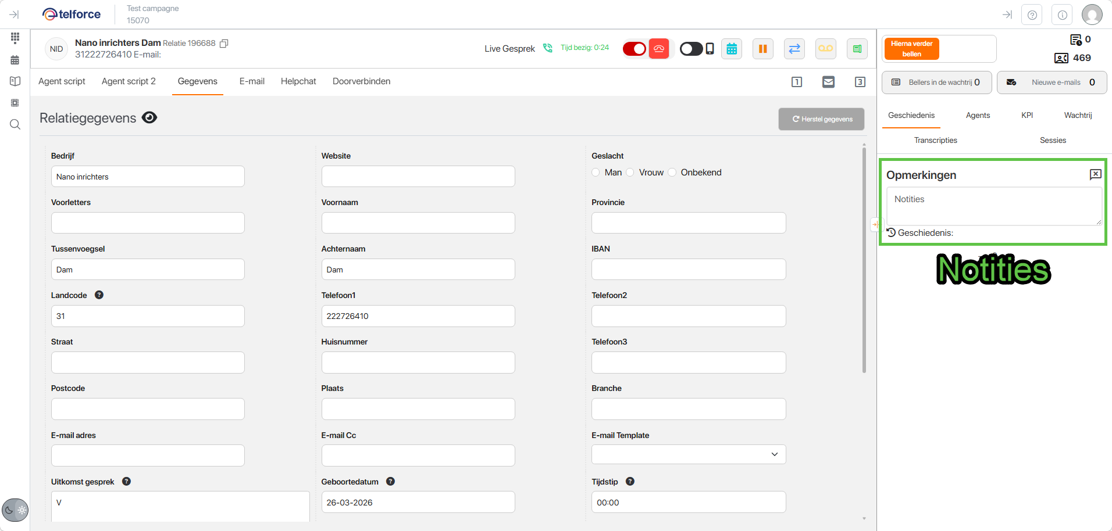Switch to the Doorverbinden tab
This screenshot has height=531, width=1112.
click(x=361, y=81)
